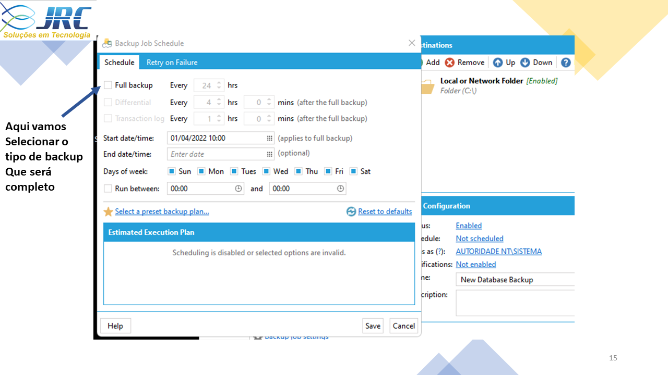The image size is (668, 375).
Task: Uncheck Sat in Days of week
Action: (353, 171)
